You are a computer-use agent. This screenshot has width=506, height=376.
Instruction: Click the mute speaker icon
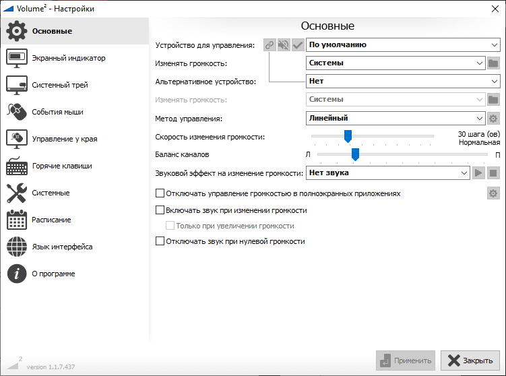tap(284, 45)
